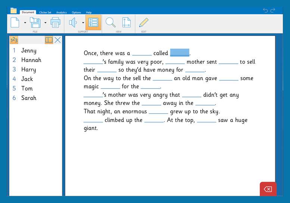This screenshot has width=290, height=203.
Task: Click the speaker speech icon
Action: click(73, 23)
